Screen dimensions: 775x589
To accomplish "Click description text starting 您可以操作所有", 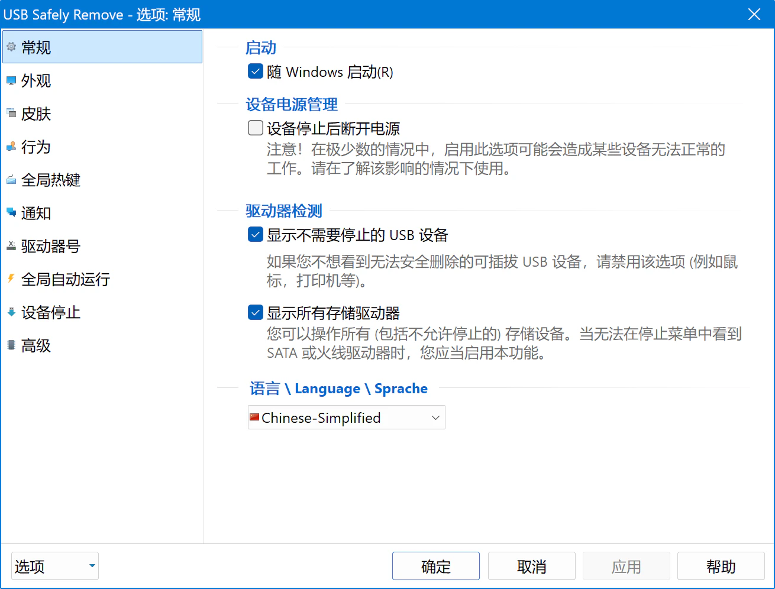I will coord(504,343).
